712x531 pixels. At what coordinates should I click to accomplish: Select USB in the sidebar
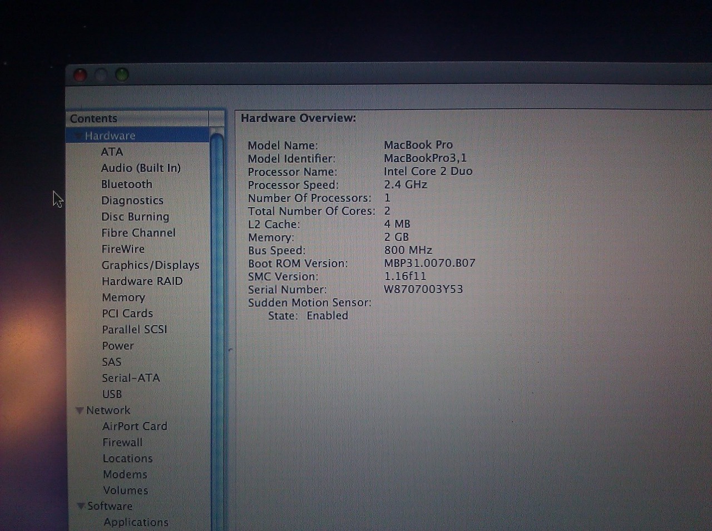coord(112,394)
